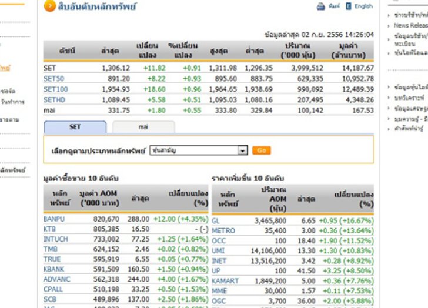This screenshot has height=308, width=428.
Task: Open CPALL stock link
Action: [x=53, y=289]
